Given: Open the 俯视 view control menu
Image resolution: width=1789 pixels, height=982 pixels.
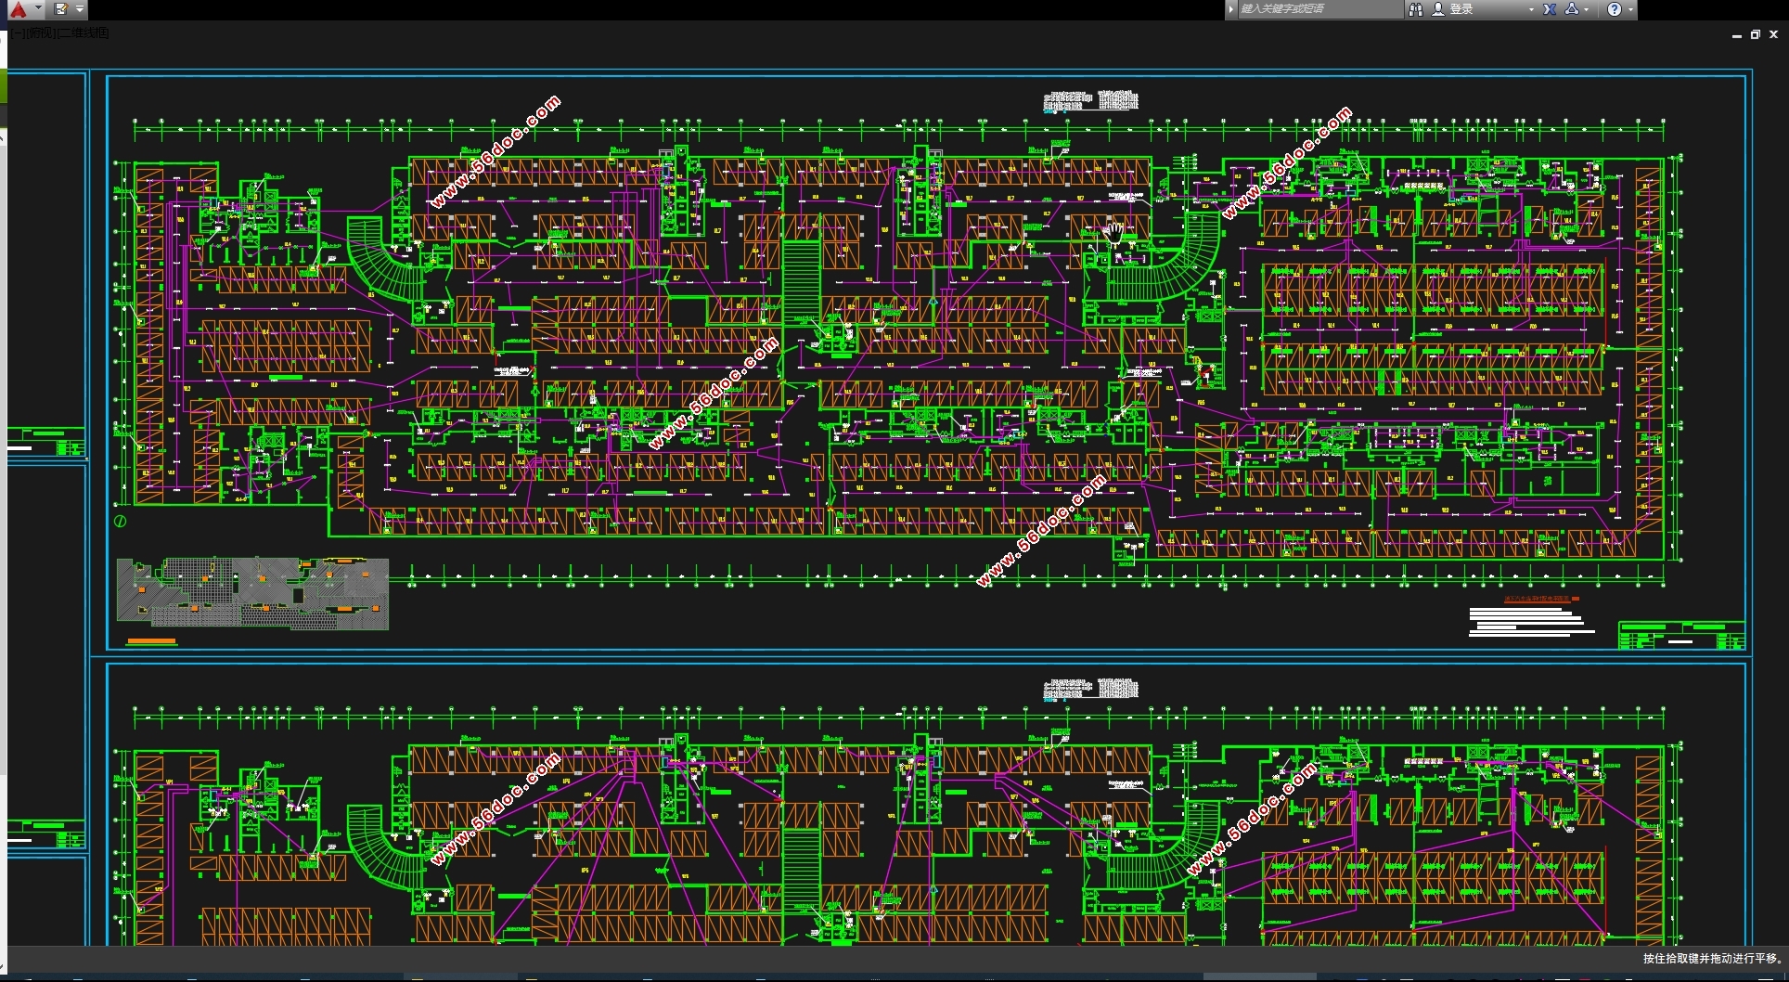Looking at the screenshot, I should [41, 32].
